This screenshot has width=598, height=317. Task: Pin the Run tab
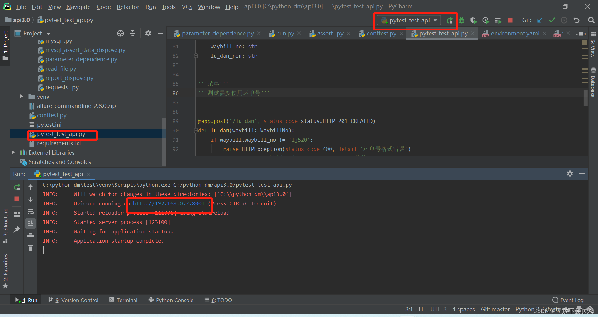[17, 230]
